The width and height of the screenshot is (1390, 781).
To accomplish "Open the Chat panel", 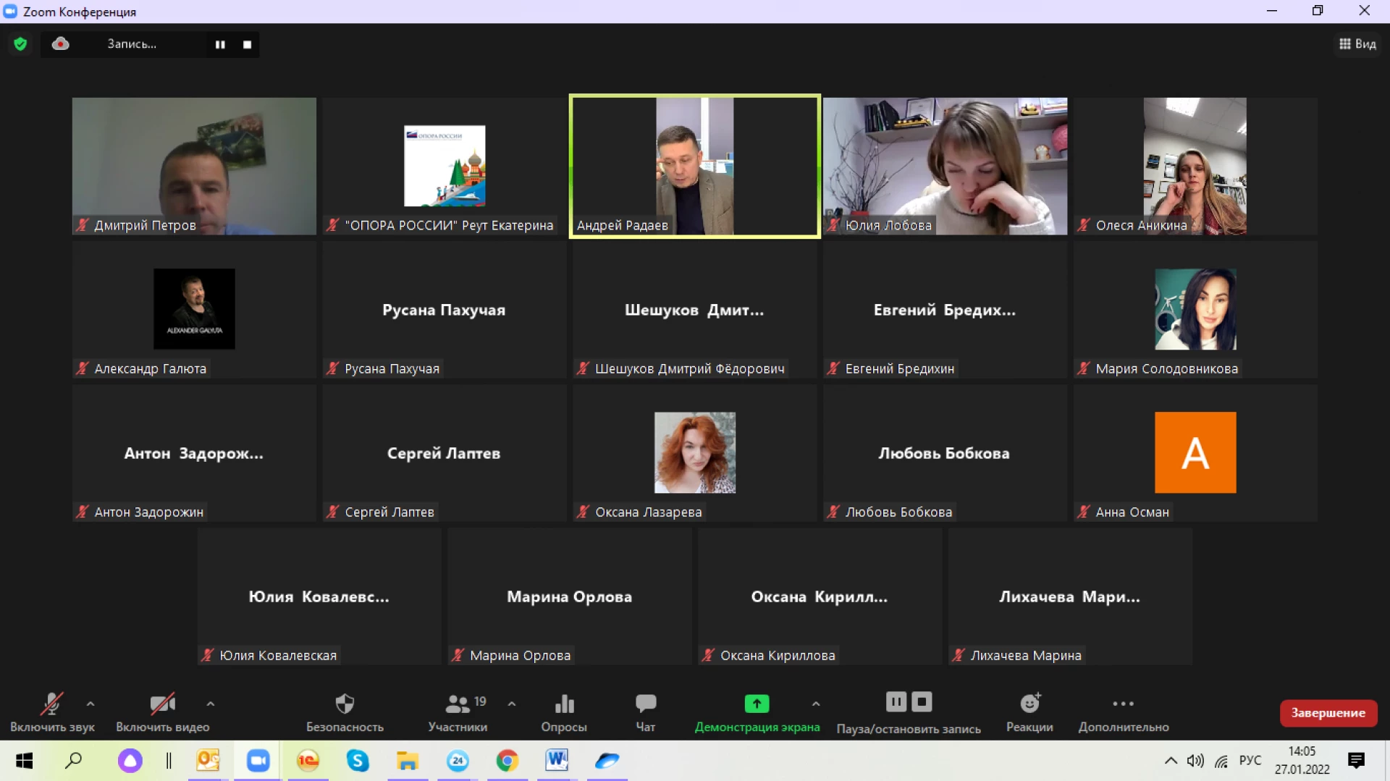I will [x=645, y=704].
